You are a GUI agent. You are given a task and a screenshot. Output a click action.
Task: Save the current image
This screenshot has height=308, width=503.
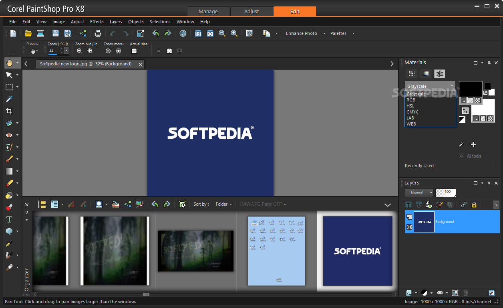56,33
